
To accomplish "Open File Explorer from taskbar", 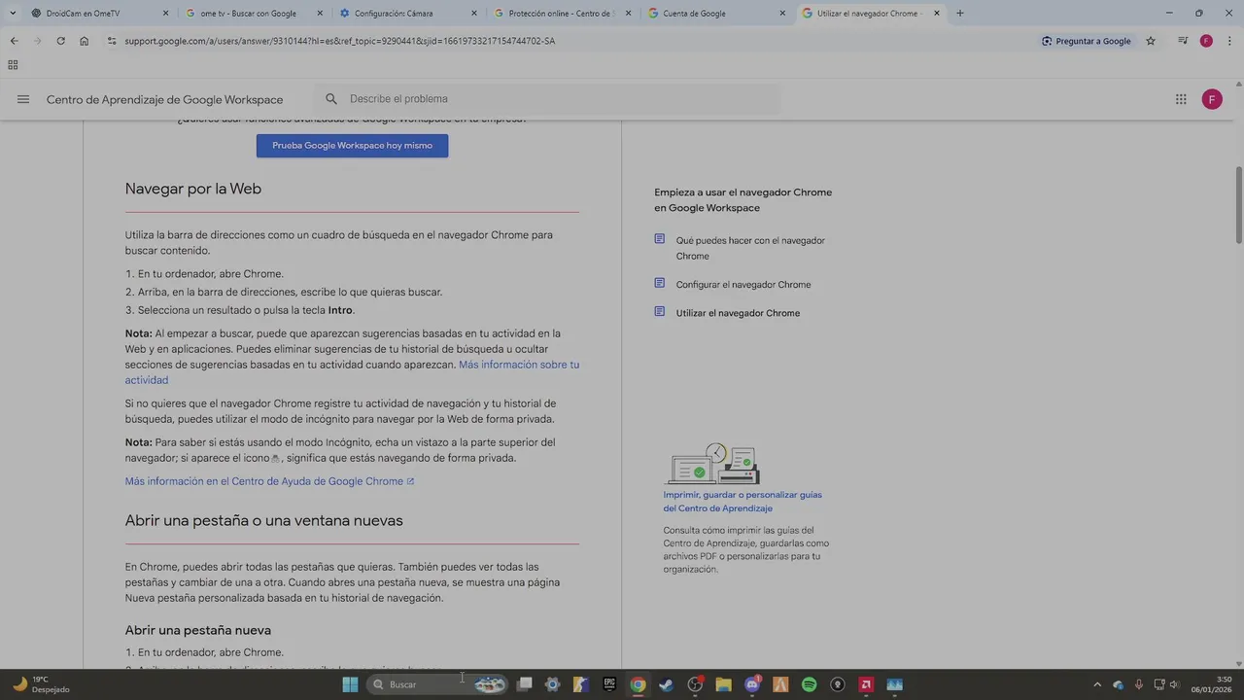I will click(723, 684).
